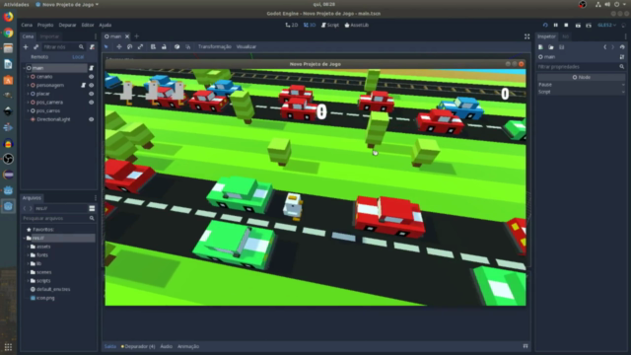Click the running play/reload icon
The image size is (631, 355).
coord(545,25)
